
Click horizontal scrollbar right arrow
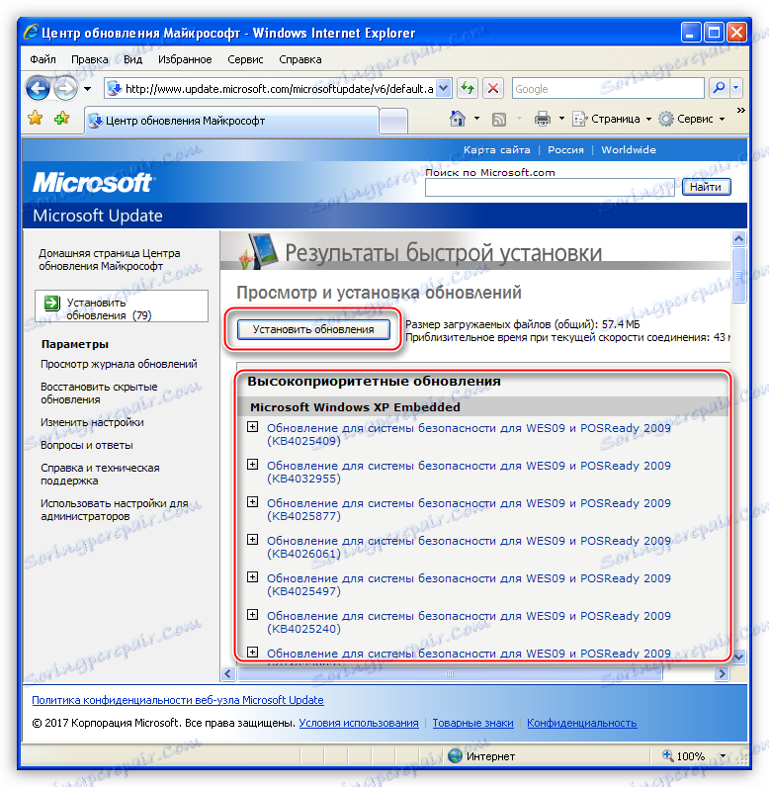tap(722, 674)
